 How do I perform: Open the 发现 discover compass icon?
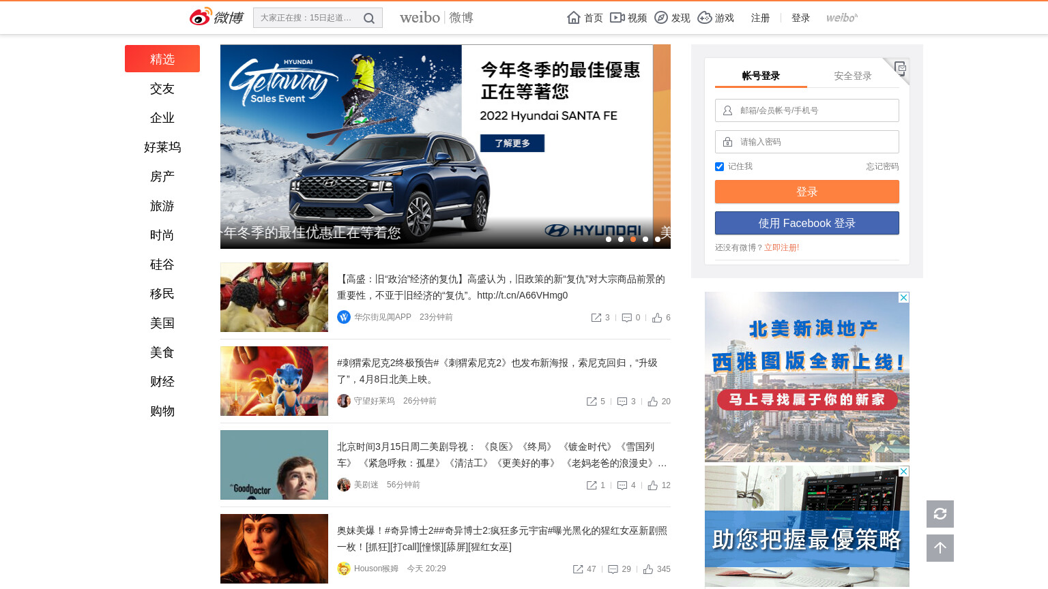click(661, 18)
